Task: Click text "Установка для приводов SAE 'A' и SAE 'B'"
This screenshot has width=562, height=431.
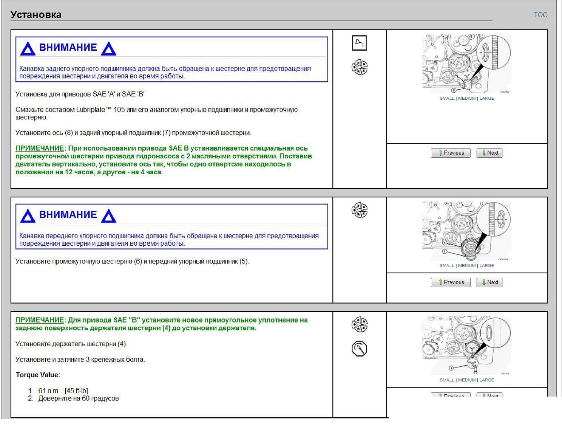Action: tap(80, 94)
